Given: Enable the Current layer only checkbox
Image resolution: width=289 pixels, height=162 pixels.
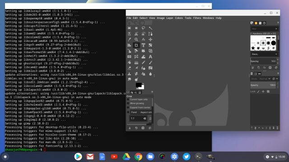Looking at the screenshot, I should (x=128, y=99).
